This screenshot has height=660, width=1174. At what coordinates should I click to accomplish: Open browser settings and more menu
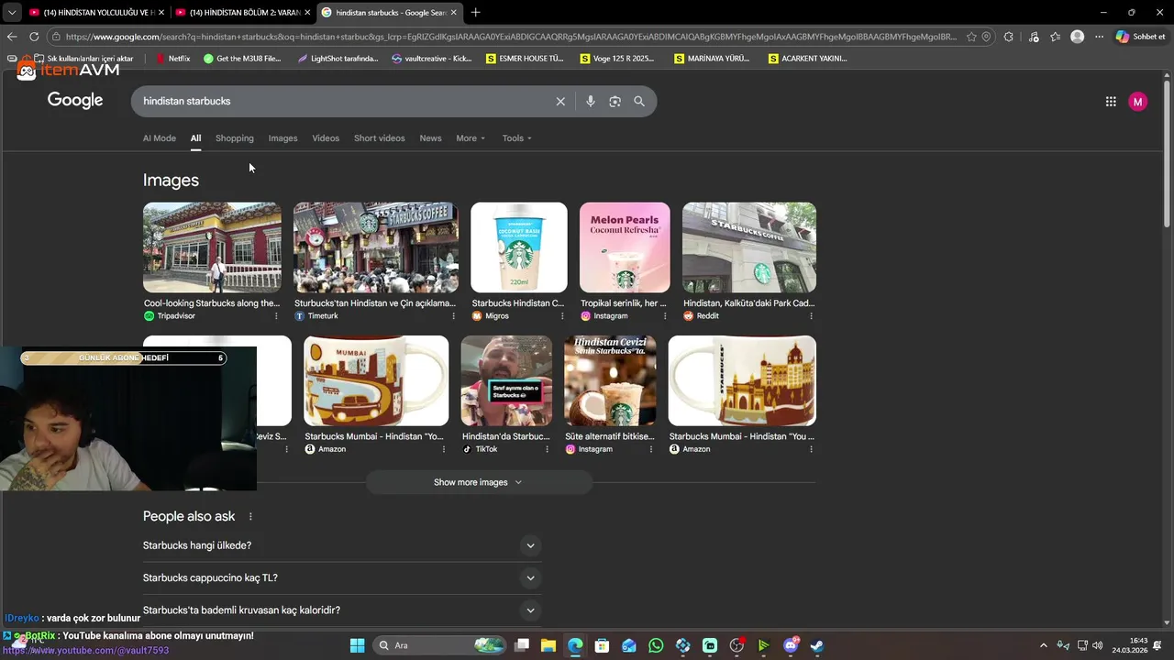[x=1099, y=37]
